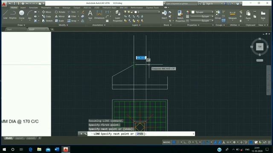The height and width of the screenshot is (153, 273).
Task: Activate the Stretch command
Action: click(47, 21)
